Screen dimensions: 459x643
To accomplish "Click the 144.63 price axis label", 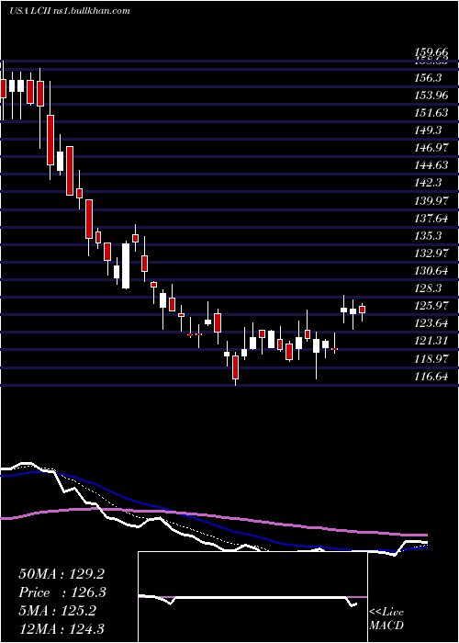I will [431, 165].
